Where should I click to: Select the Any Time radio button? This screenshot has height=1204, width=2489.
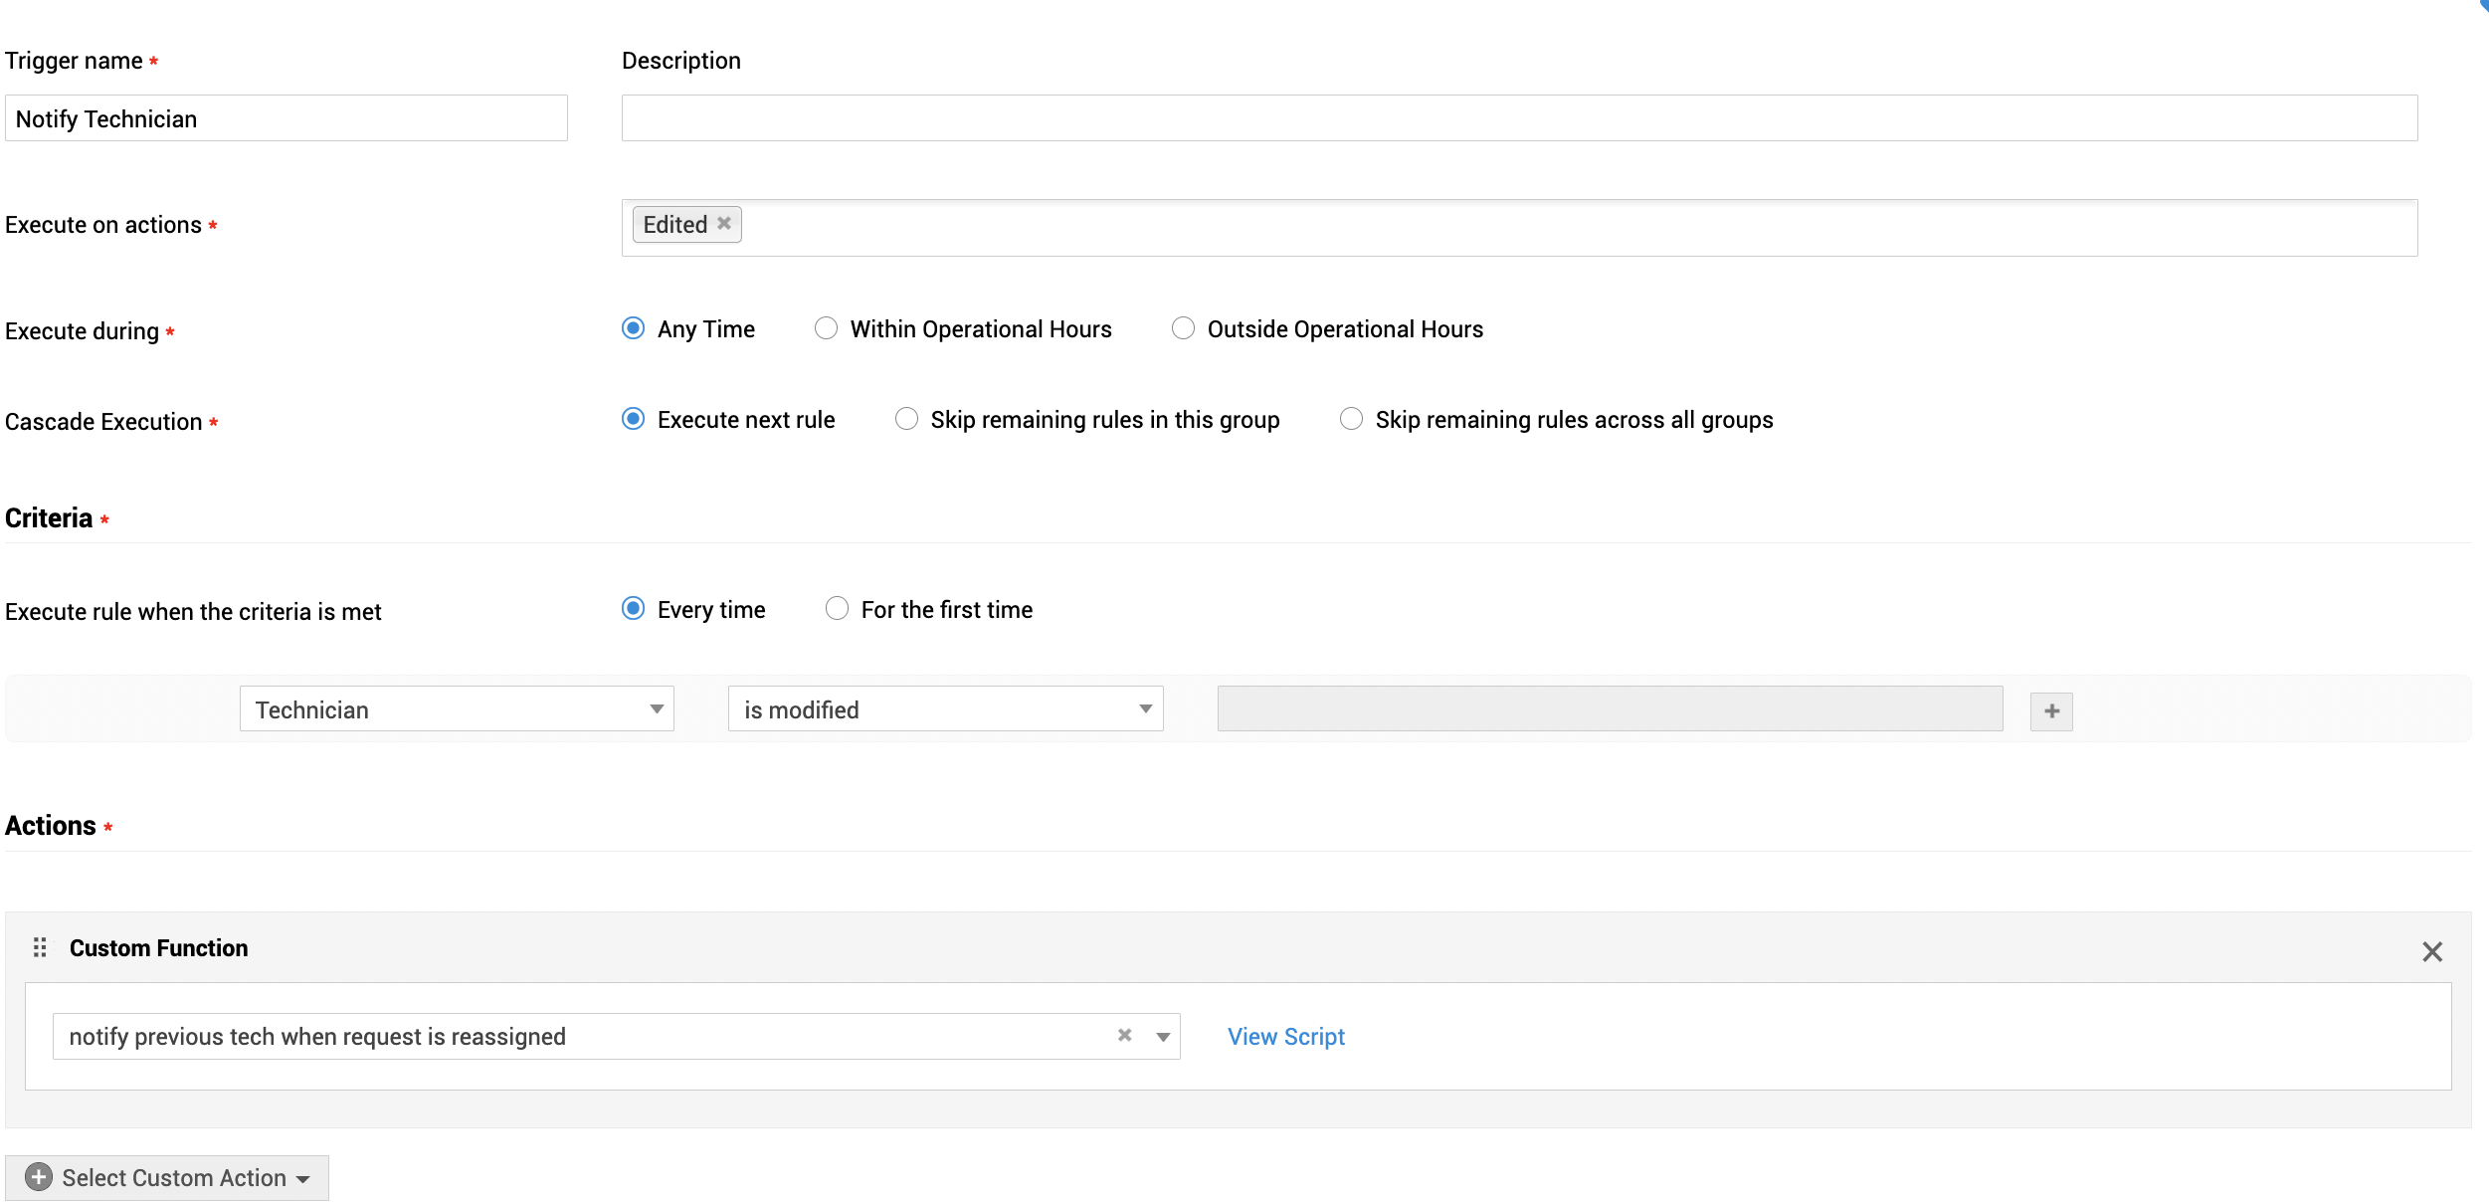coord(633,328)
